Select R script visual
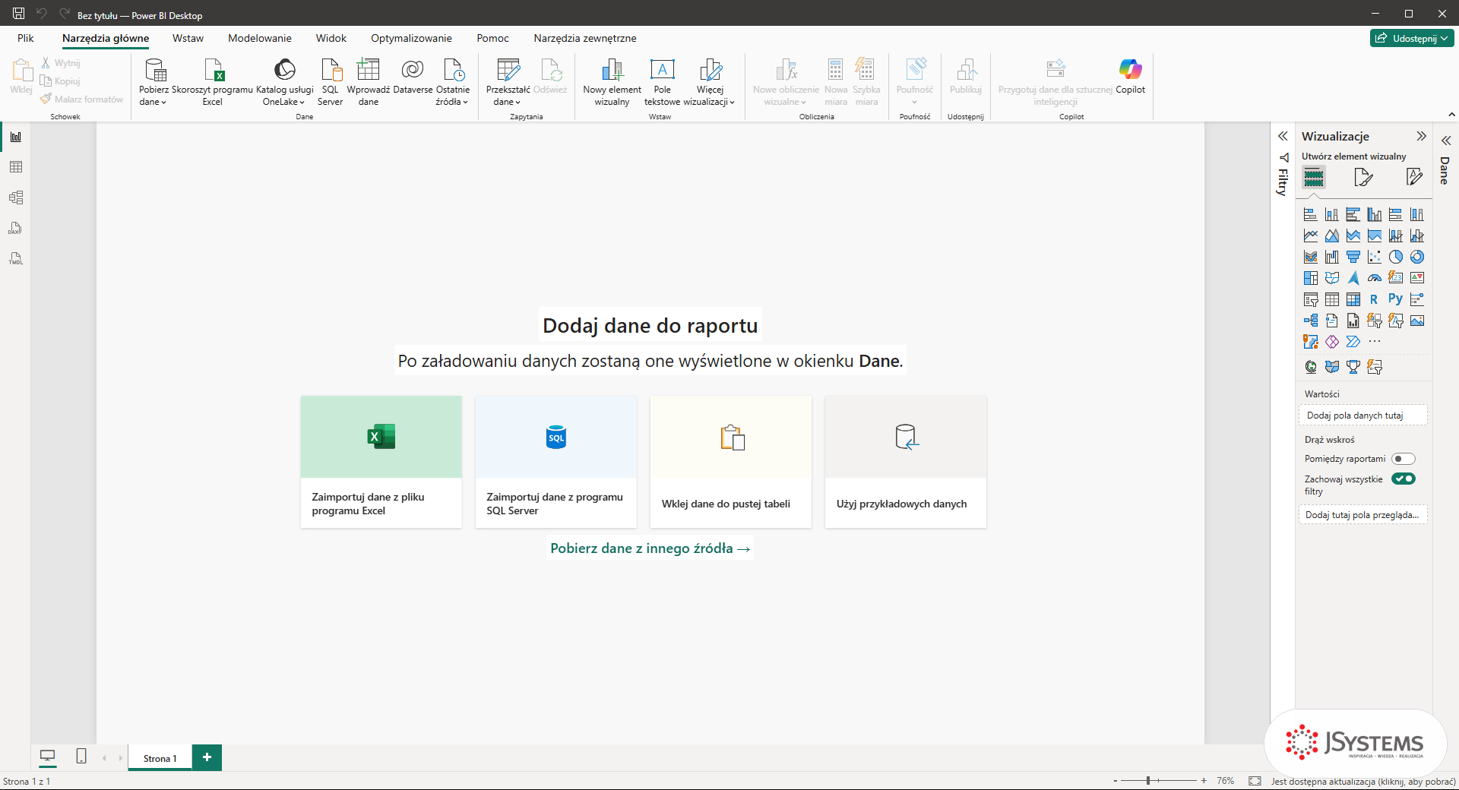Viewport: 1459px width, 790px height. tap(1375, 299)
